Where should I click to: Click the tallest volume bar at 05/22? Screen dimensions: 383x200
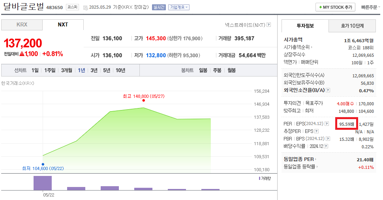point(43,183)
